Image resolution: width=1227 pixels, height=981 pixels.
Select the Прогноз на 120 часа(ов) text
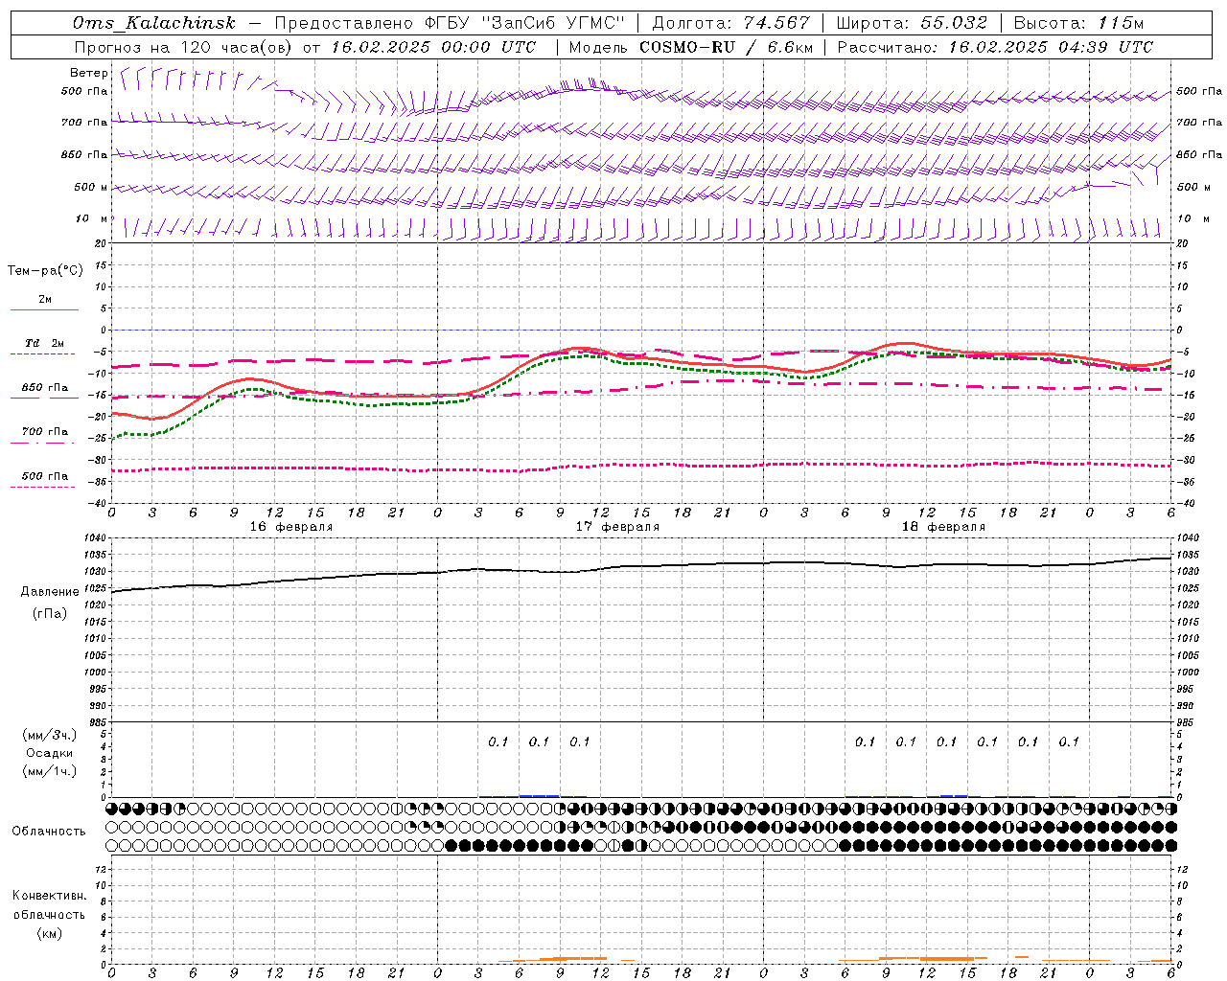[x=184, y=47]
